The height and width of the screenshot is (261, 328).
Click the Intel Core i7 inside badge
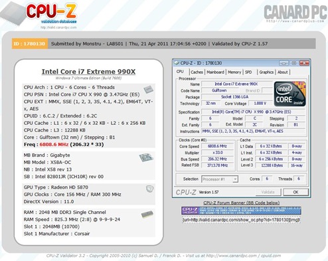click(x=289, y=94)
